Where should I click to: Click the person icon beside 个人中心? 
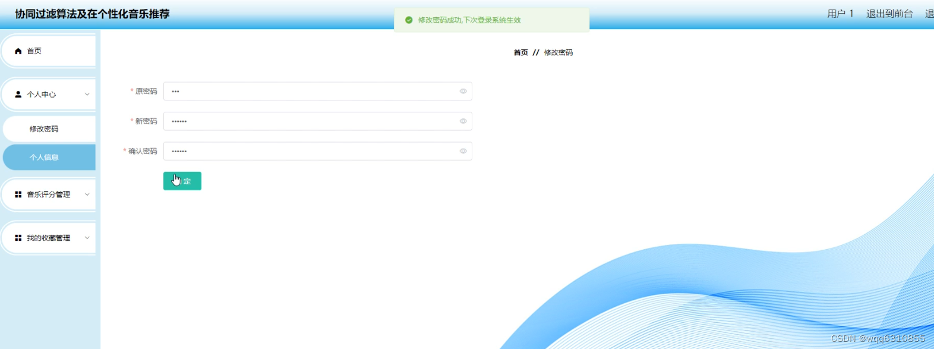pyautogui.click(x=18, y=95)
